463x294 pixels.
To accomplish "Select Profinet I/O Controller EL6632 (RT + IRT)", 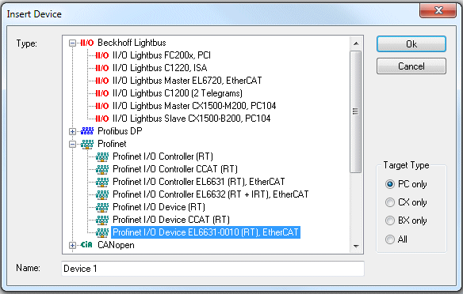I will (211, 195).
